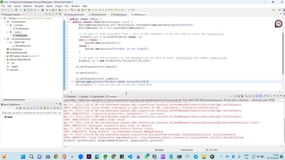Switch to the Javadoc tab
This screenshot has height=160, width=285.
83,96
